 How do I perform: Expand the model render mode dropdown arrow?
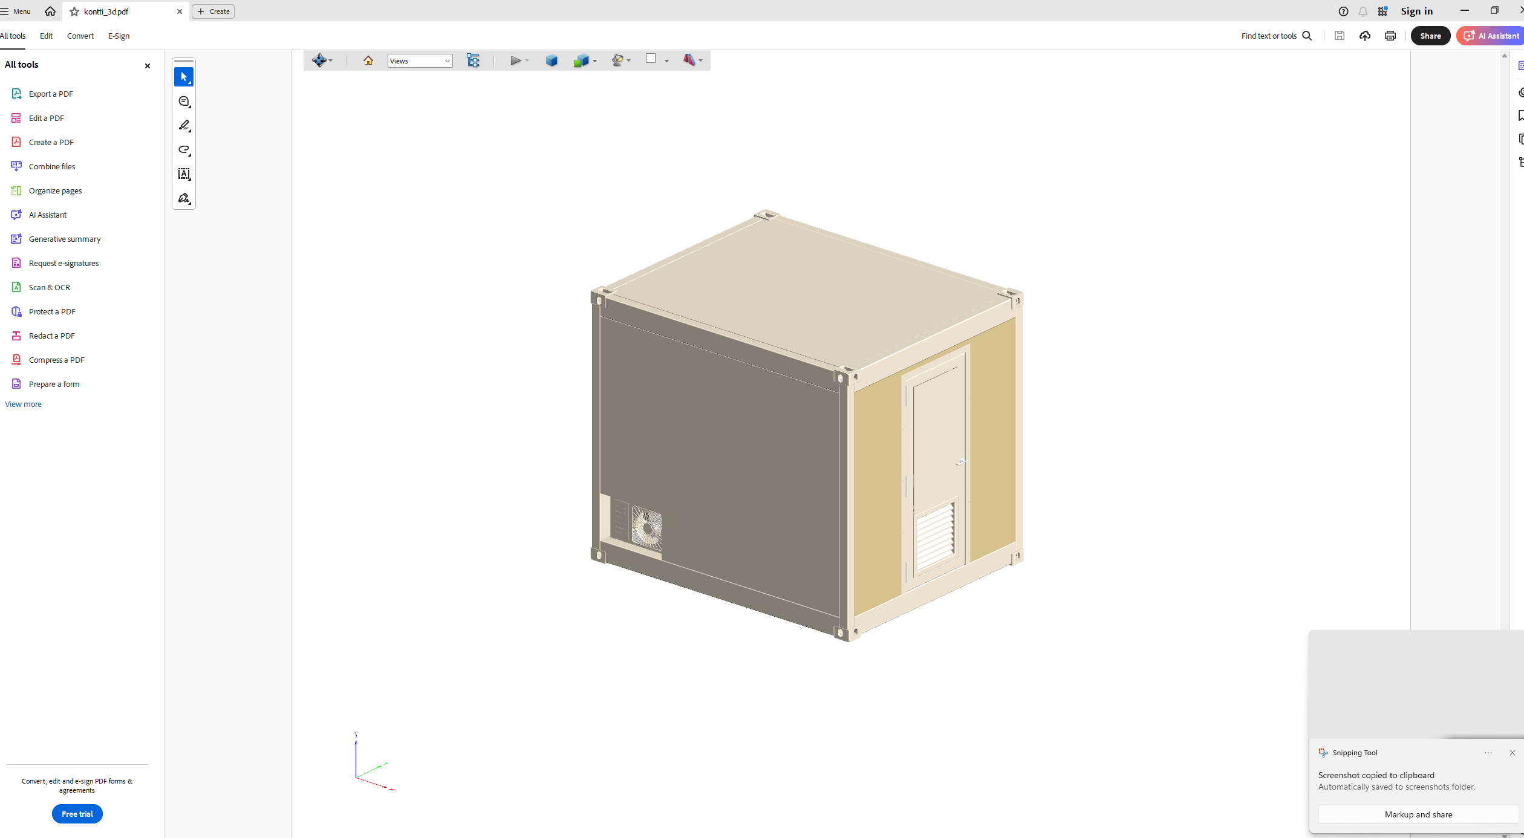pos(595,61)
